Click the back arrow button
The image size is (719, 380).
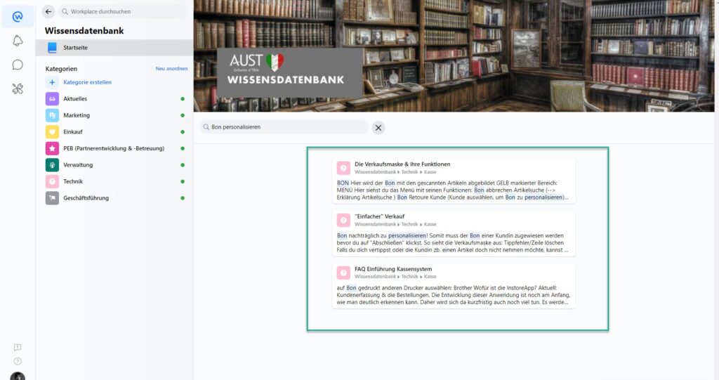pyautogui.click(x=48, y=12)
